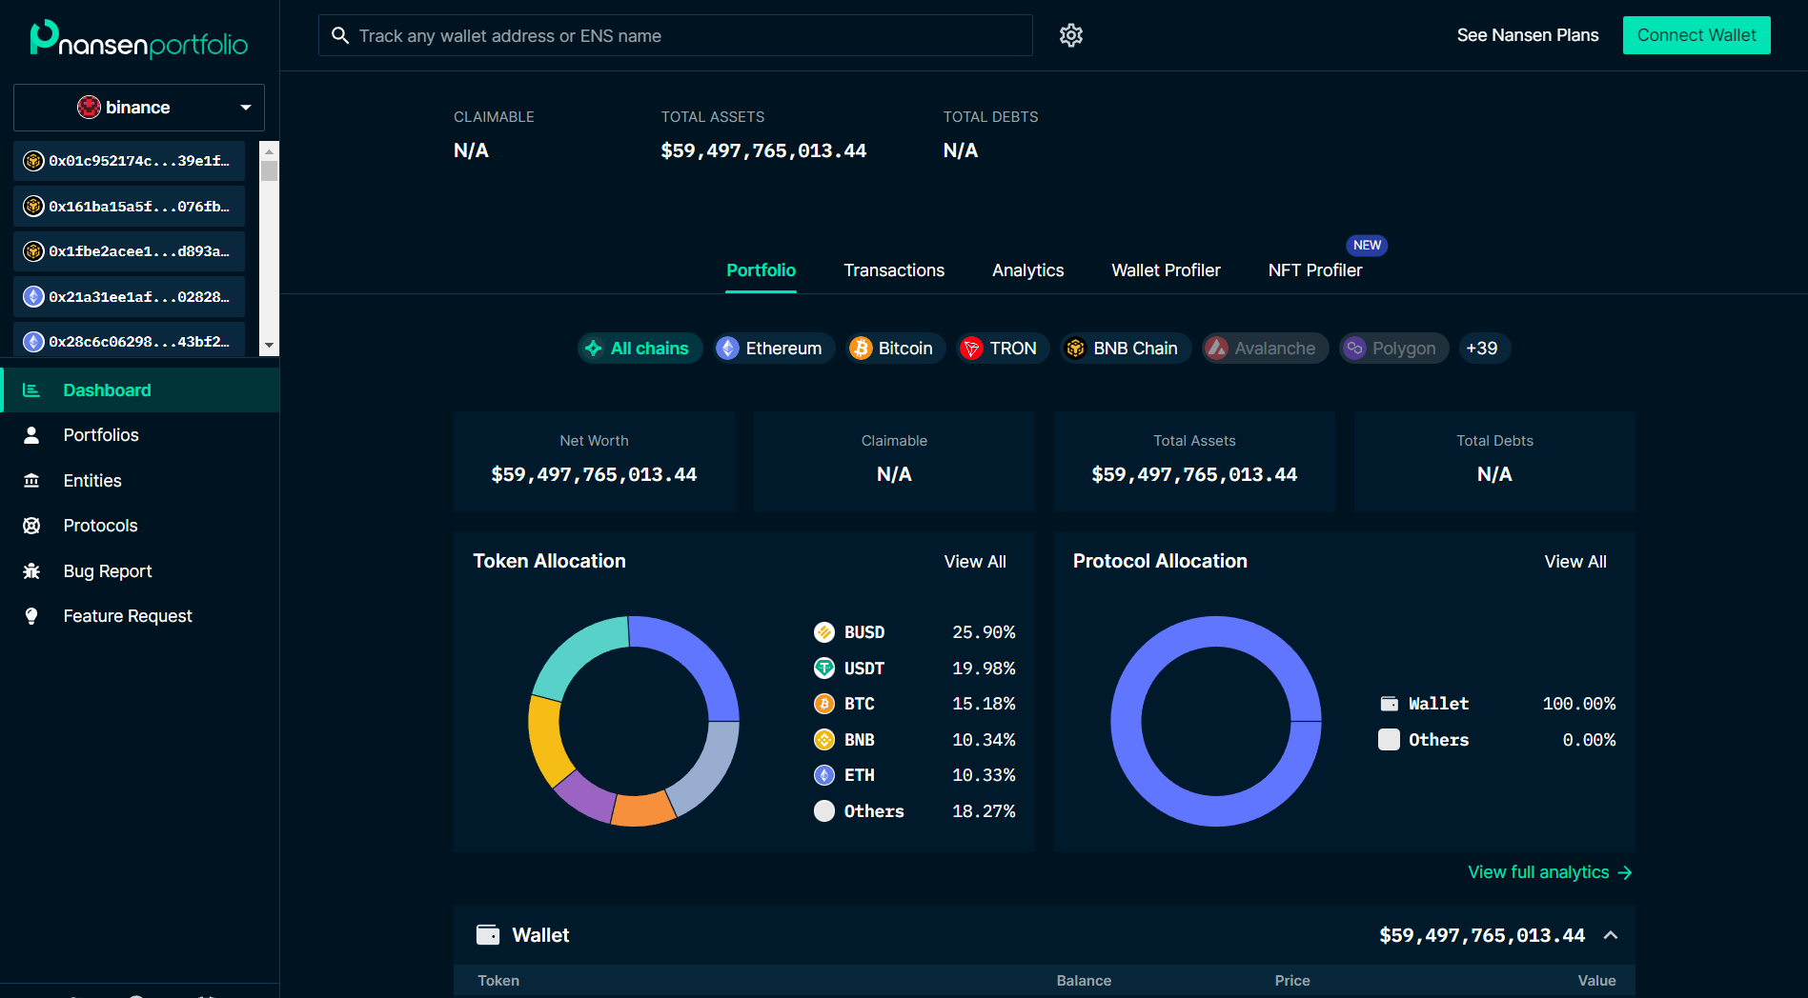Sort by the Balance column header
This screenshot has height=998, width=1808.
pos(1084,981)
